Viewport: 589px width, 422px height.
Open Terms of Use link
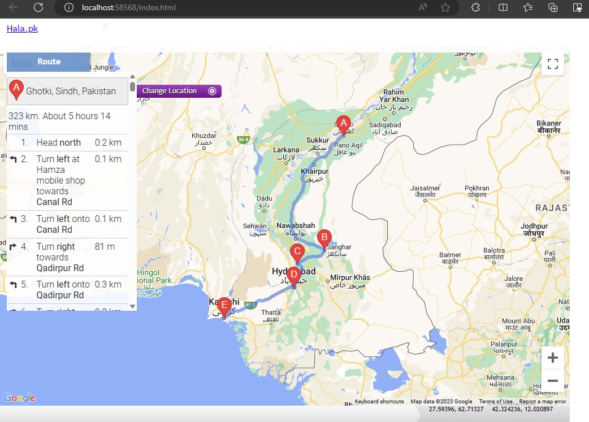pos(496,401)
